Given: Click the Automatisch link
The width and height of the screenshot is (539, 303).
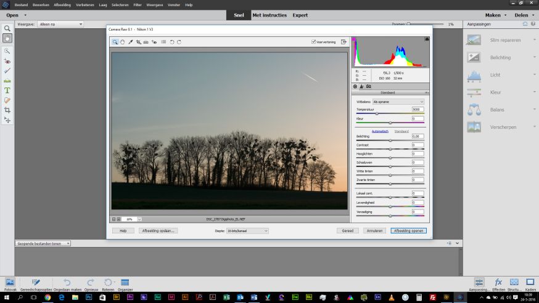Looking at the screenshot, I should tap(380, 131).
